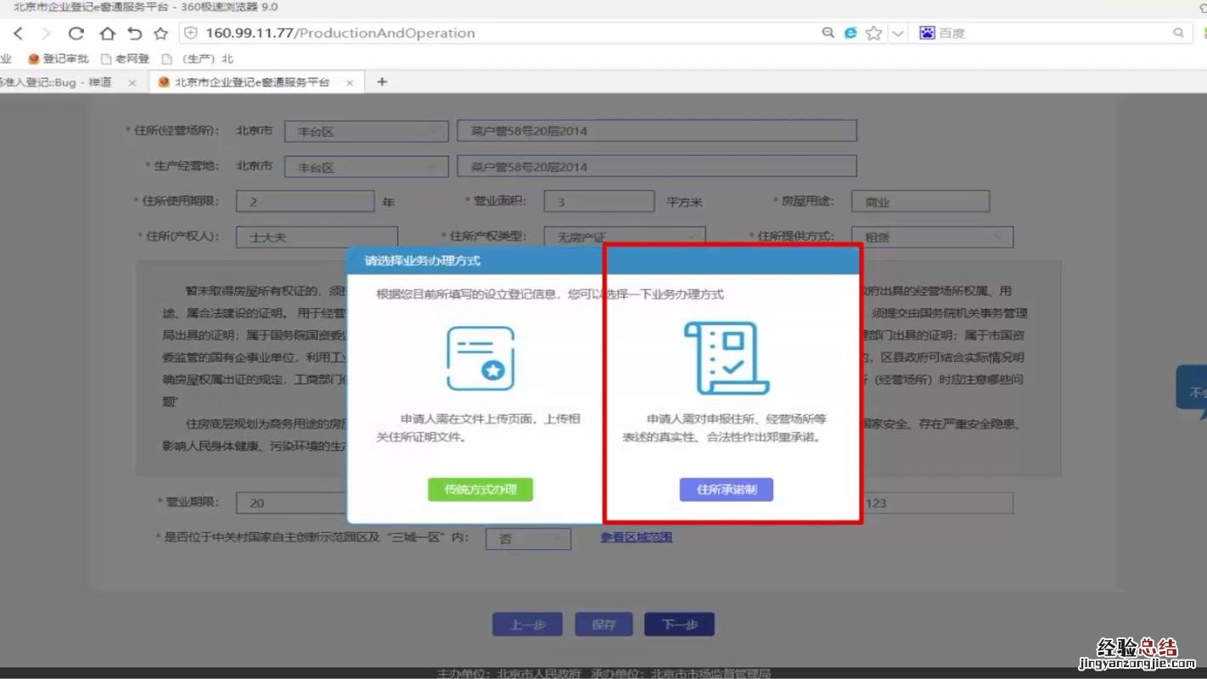Click the field containing 123
Viewport: 1207px width, 679px height.
click(938, 502)
